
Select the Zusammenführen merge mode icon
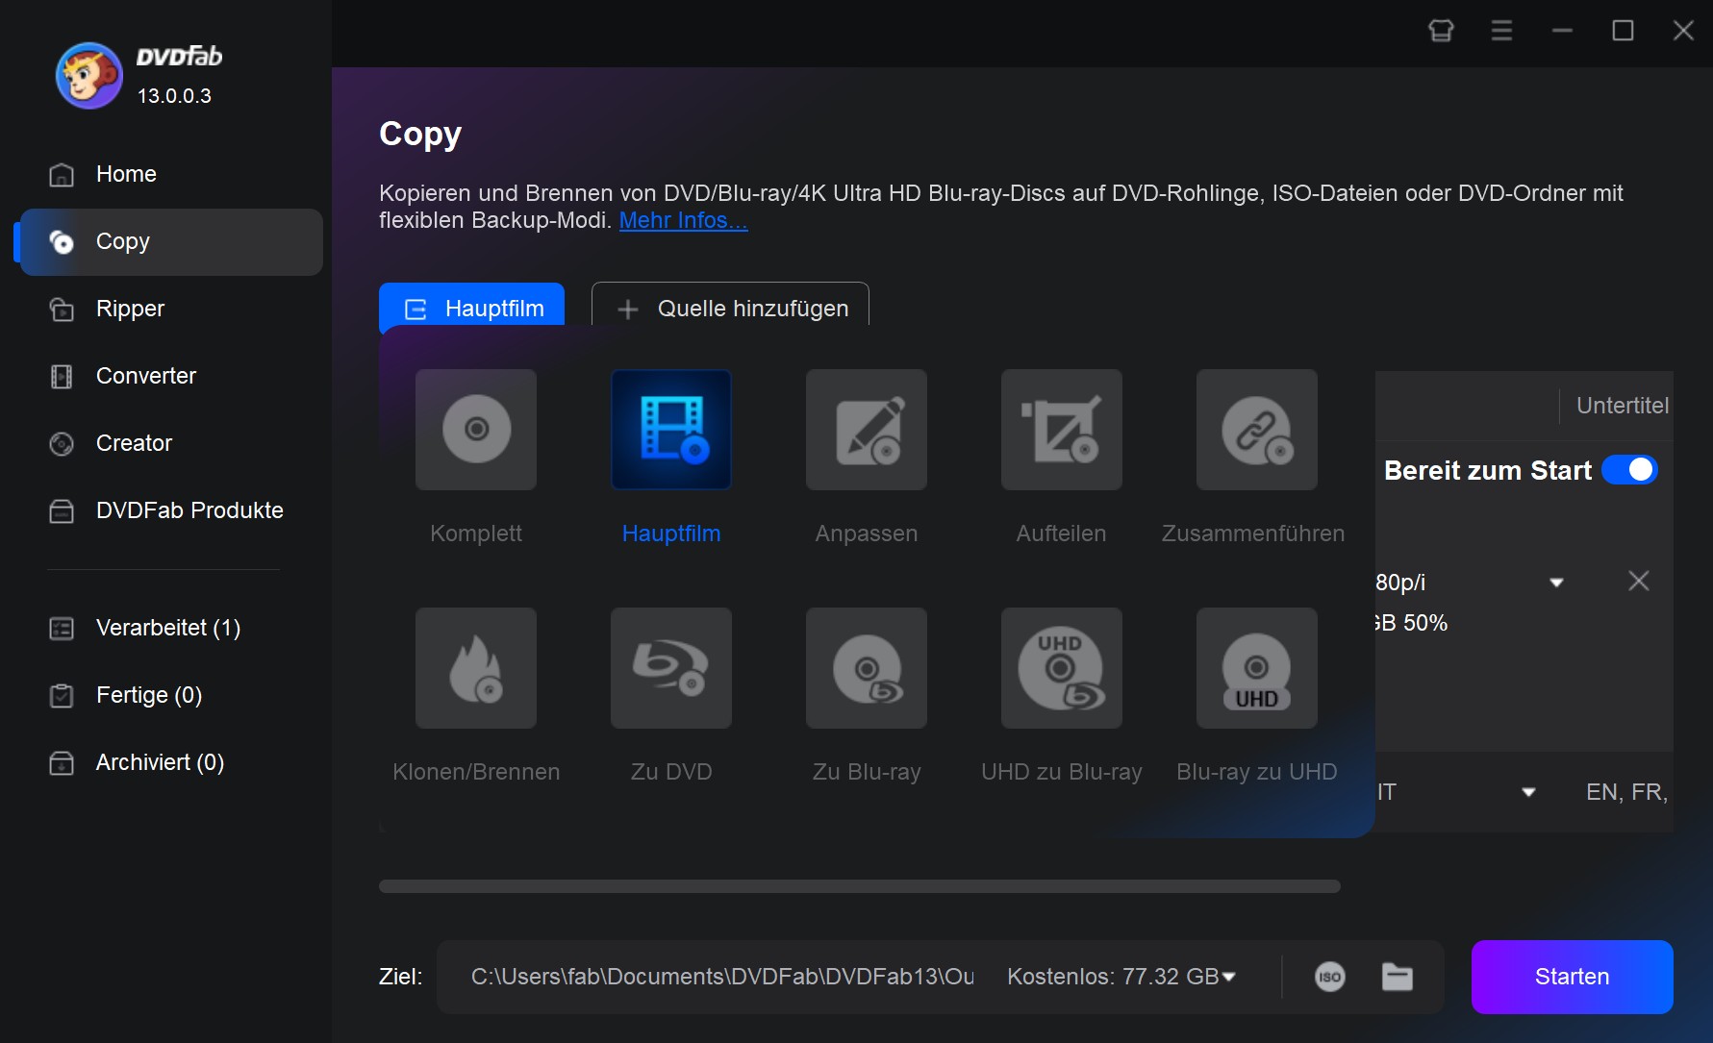[x=1257, y=430]
